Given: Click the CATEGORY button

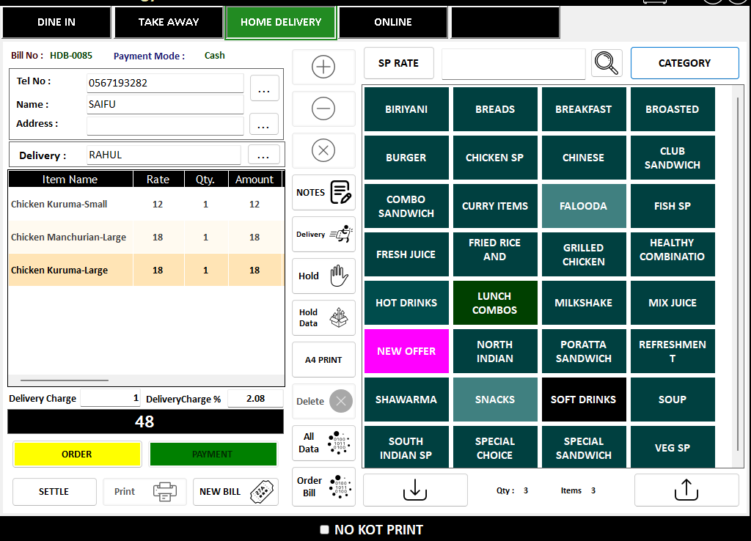Looking at the screenshot, I should pos(685,63).
